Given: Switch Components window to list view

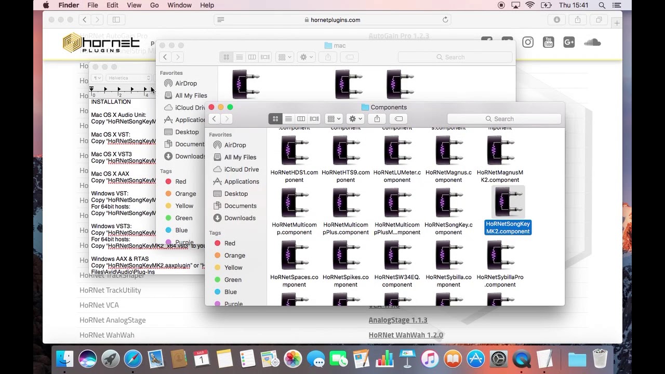Looking at the screenshot, I should pos(288,119).
